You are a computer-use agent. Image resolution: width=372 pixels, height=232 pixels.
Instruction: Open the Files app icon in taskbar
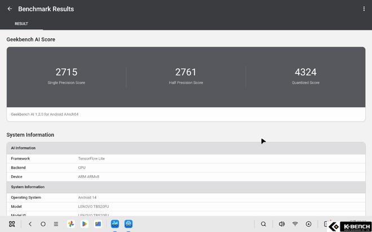pyautogui.click(x=98, y=224)
